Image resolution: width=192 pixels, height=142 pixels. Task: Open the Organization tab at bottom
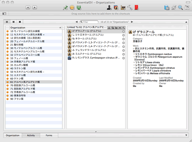pos(13,135)
